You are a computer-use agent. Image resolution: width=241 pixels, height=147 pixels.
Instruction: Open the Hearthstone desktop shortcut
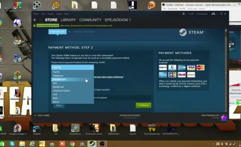[x=75, y=130]
